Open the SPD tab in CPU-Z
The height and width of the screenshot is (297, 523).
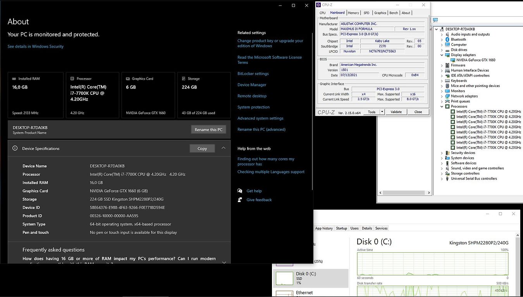(366, 13)
